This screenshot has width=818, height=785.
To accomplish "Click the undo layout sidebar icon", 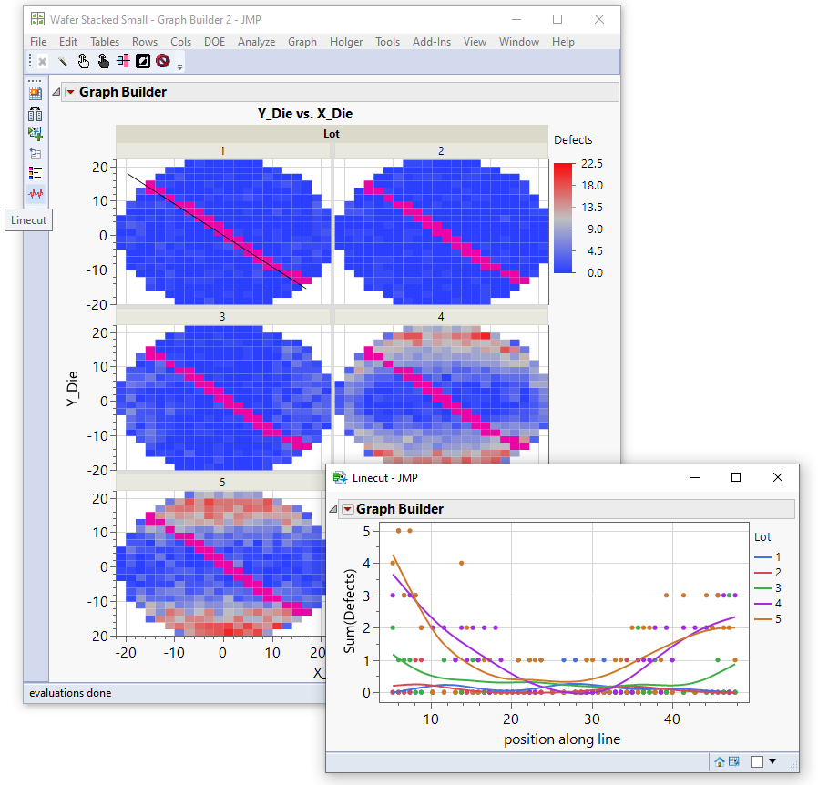I will click(36, 154).
